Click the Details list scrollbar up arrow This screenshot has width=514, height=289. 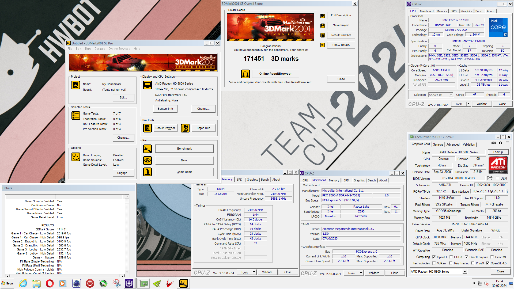coord(127,197)
